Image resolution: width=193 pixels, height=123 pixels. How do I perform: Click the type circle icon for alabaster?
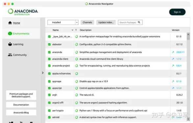pos(76,44)
